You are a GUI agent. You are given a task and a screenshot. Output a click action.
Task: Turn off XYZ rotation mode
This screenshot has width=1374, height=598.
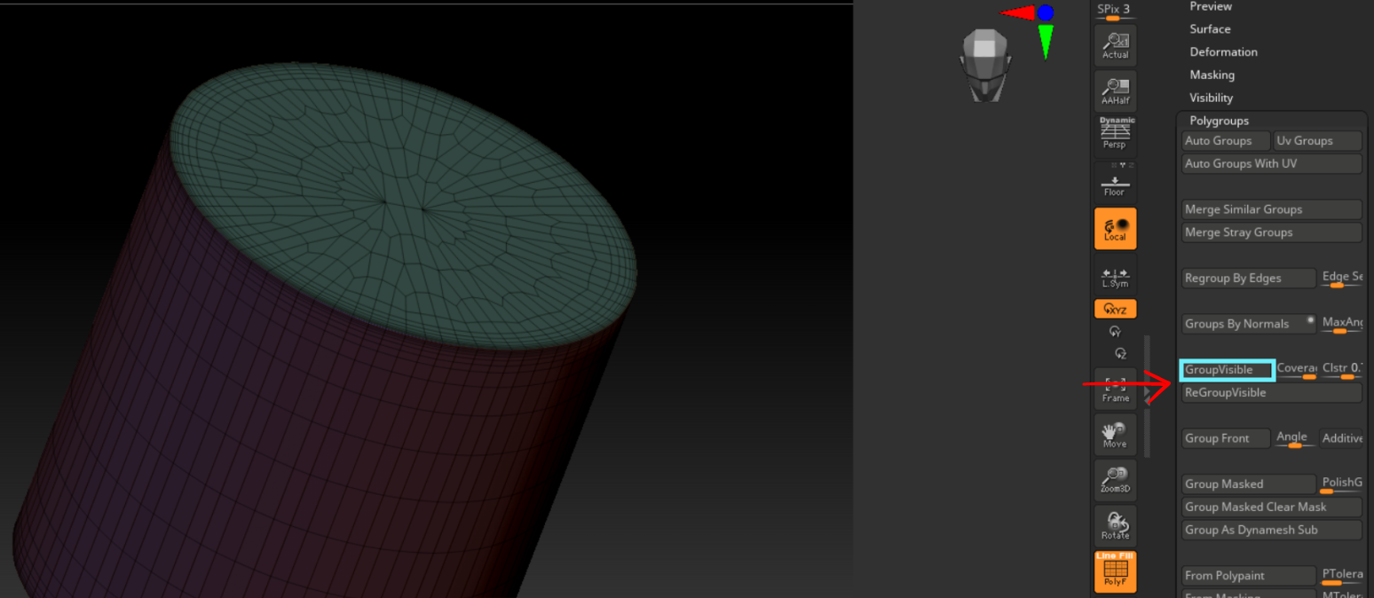[x=1115, y=309]
